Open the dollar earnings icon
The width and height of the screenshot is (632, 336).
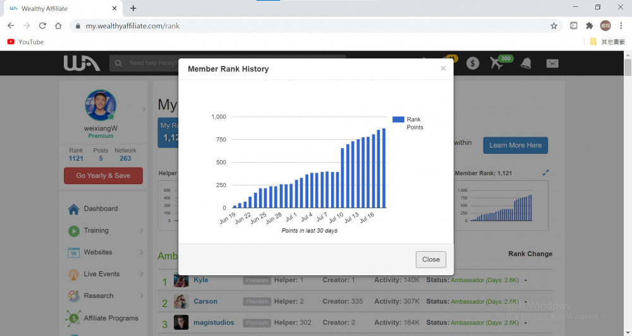pyautogui.click(x=473, y=63)
